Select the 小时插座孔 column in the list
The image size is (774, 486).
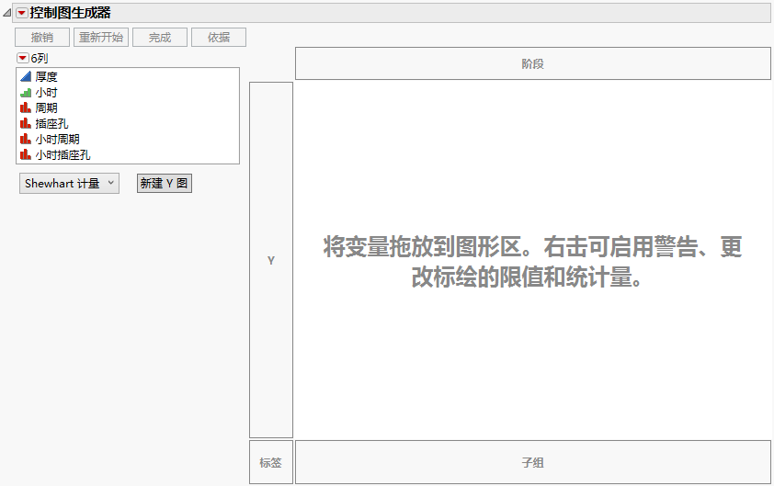(63, 155)
